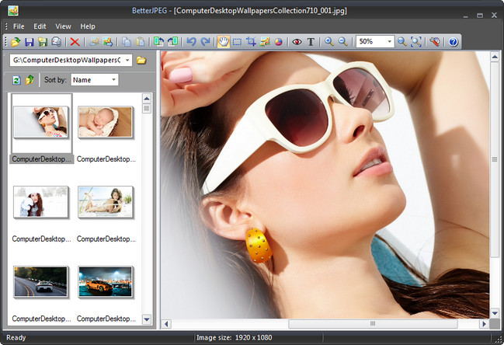This screenshot has height=345, width=504.
Task: Click the refresh folder button
Action: [x=16, y=79]
